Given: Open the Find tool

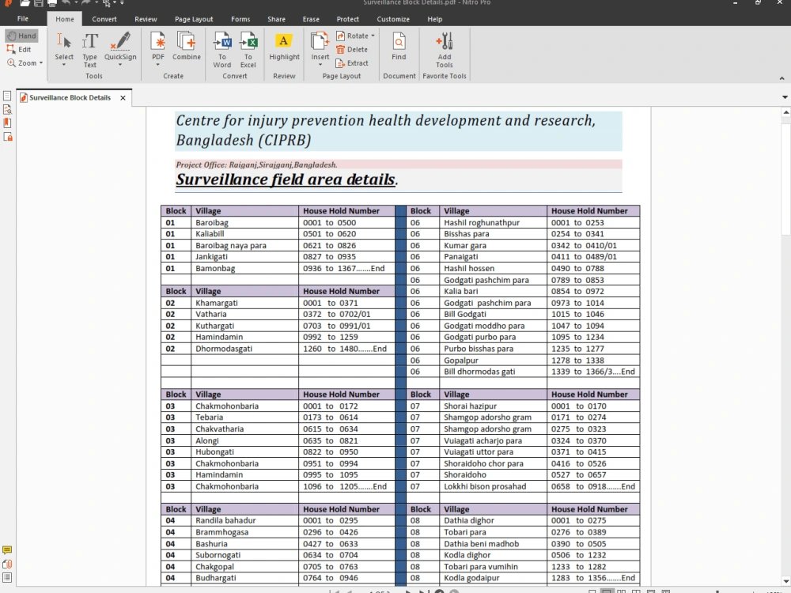Looking at the screenshot, I should 399,46.
